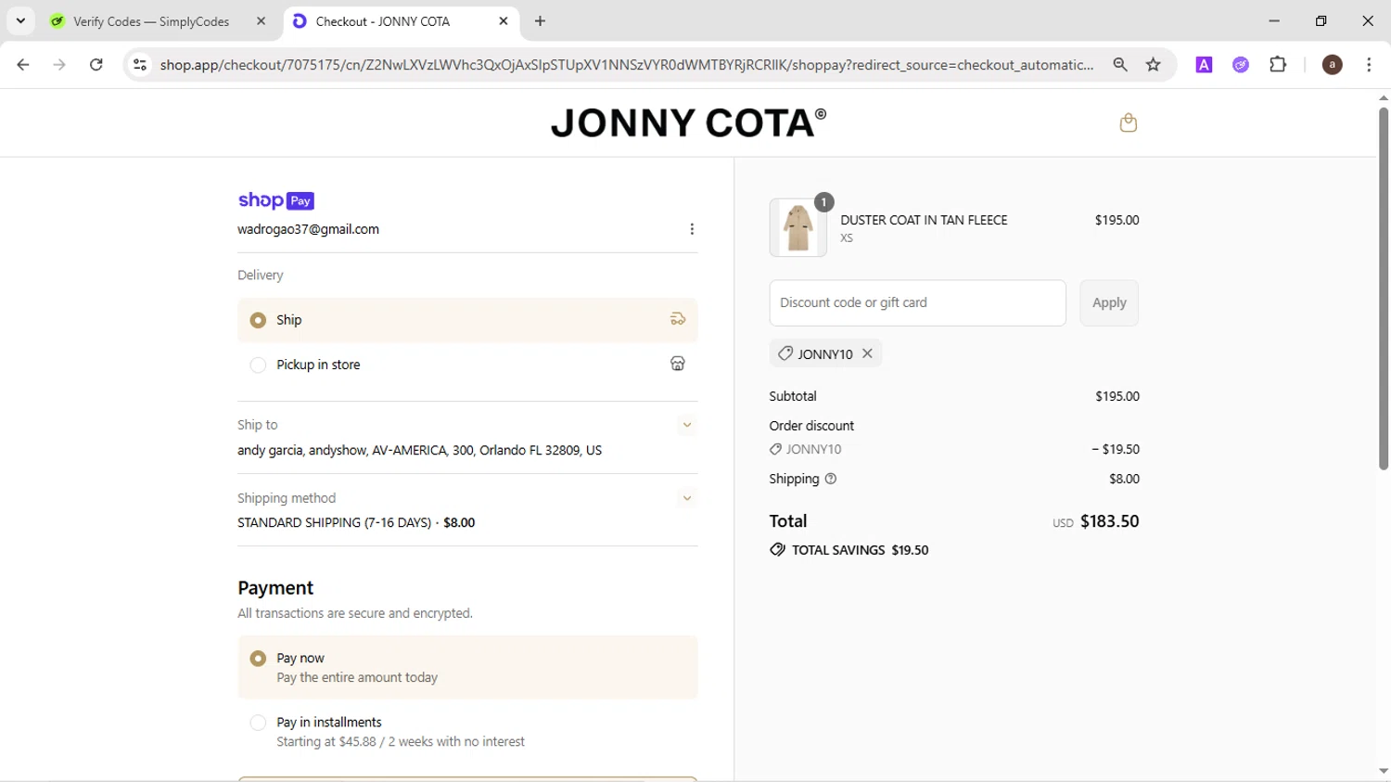Focus the discount code input field
This screenshot has width=1391, height=782.
[917, 302]
